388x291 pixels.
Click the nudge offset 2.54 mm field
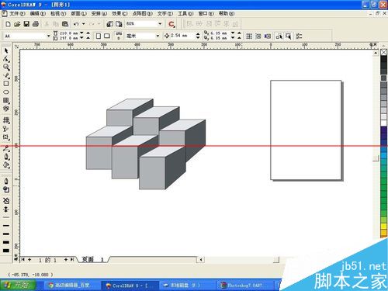(x=182, y=36)
